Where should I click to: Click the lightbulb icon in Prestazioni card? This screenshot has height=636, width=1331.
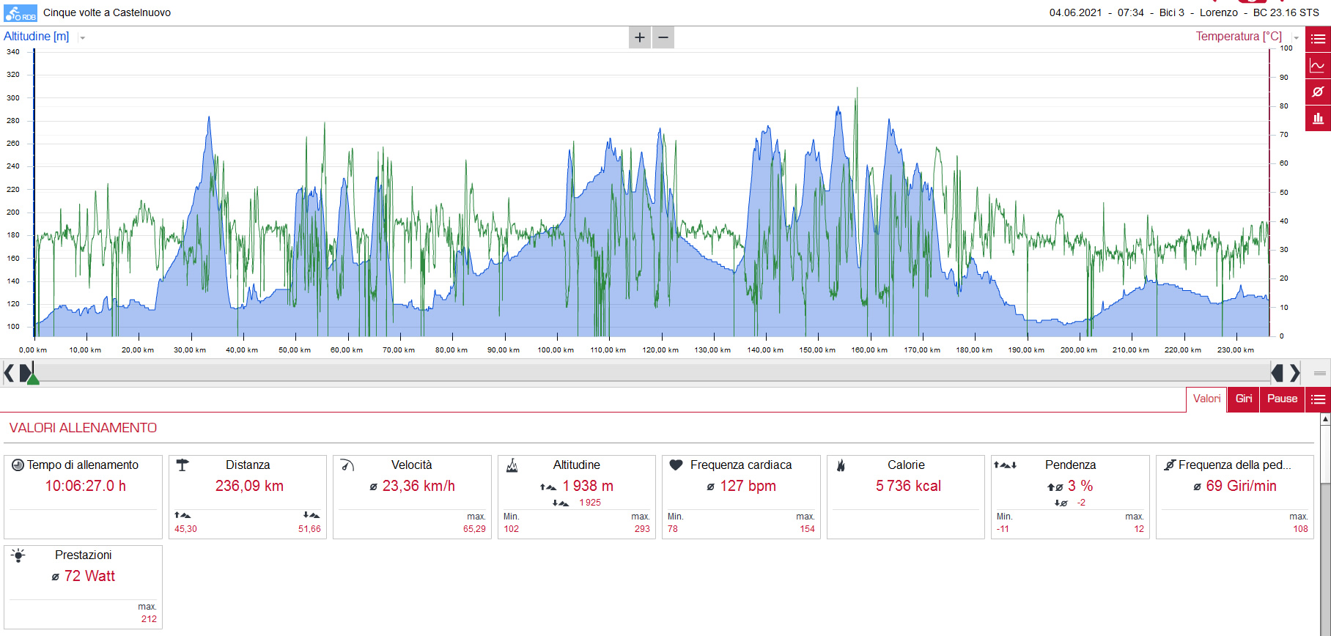[x=18, y=555]
